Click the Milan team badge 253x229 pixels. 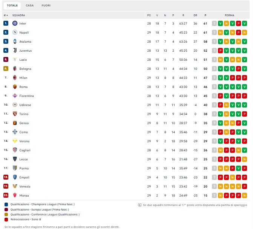15,78
